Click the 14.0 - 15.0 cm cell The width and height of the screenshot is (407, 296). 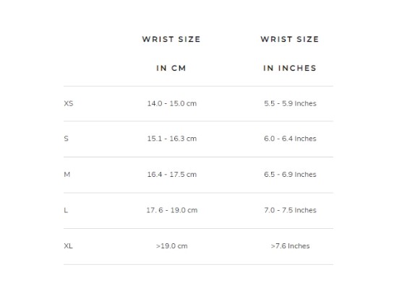(172, 103)
